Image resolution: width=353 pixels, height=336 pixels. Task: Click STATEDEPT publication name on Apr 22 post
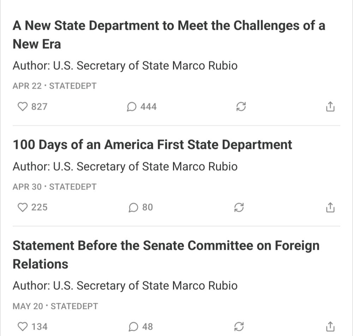point(73,86)
